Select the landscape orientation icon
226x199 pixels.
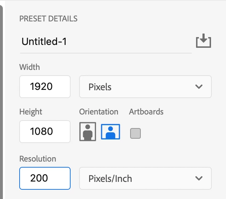click(x=111, y=132)
